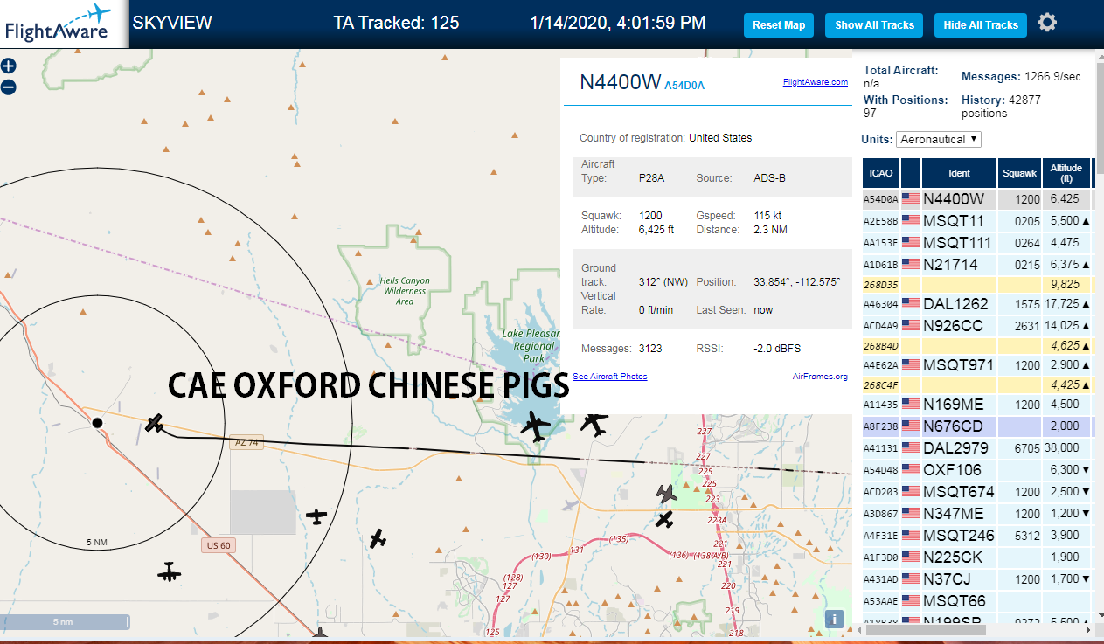Select the aircraft icon at the track's west end

click(x=155, y=424)
